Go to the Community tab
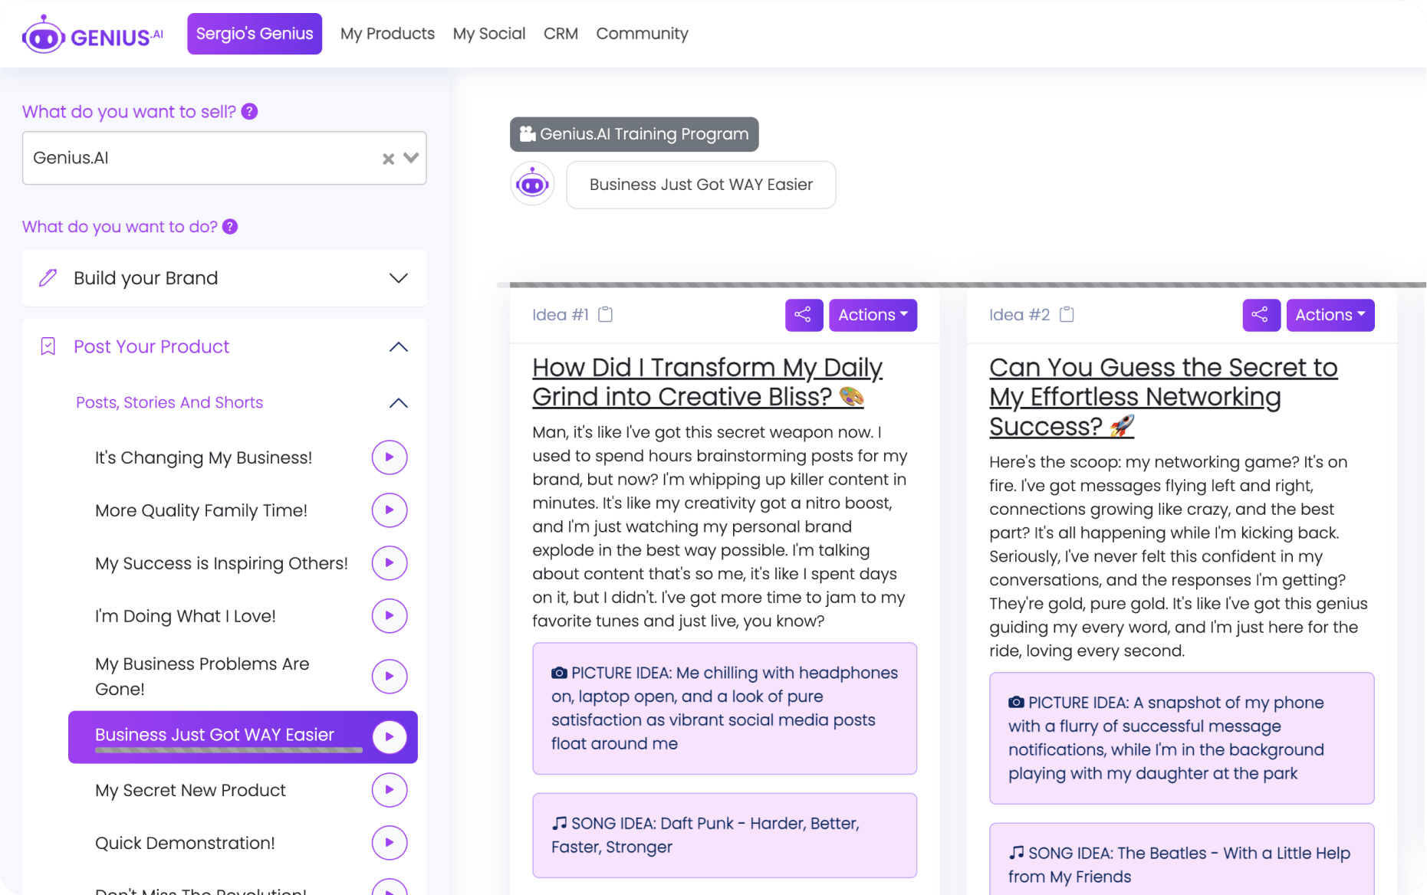This screenshot has width=1427, height=895. coord(642,34)
